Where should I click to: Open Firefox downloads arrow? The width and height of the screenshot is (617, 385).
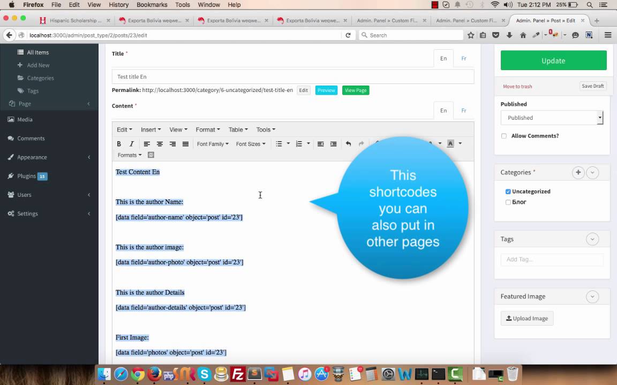point(509,35)
